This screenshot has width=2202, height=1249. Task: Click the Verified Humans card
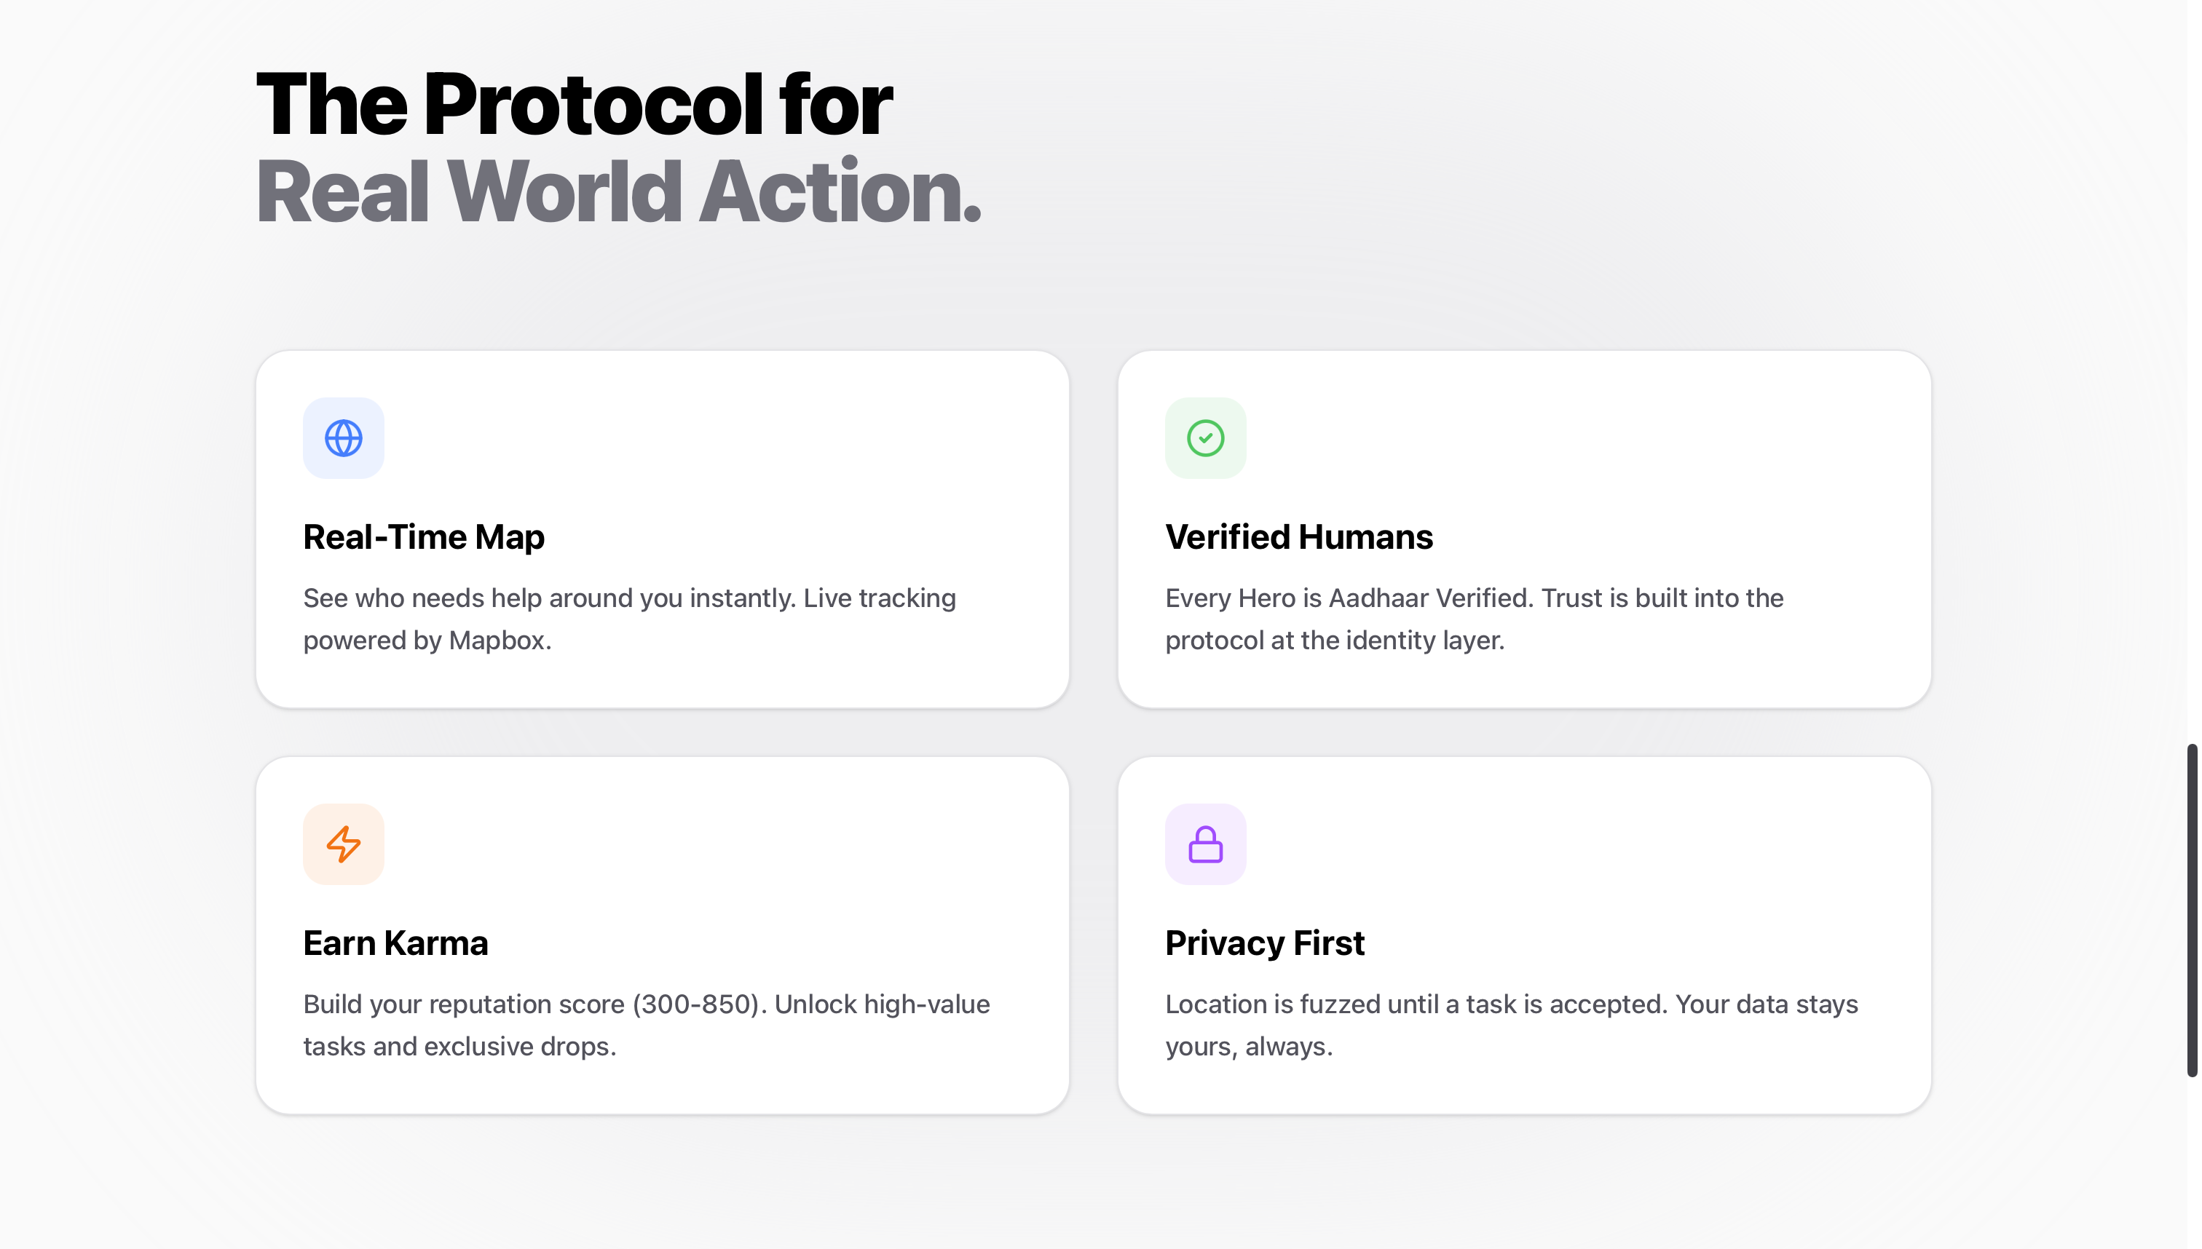click(x=1526, y=529)
